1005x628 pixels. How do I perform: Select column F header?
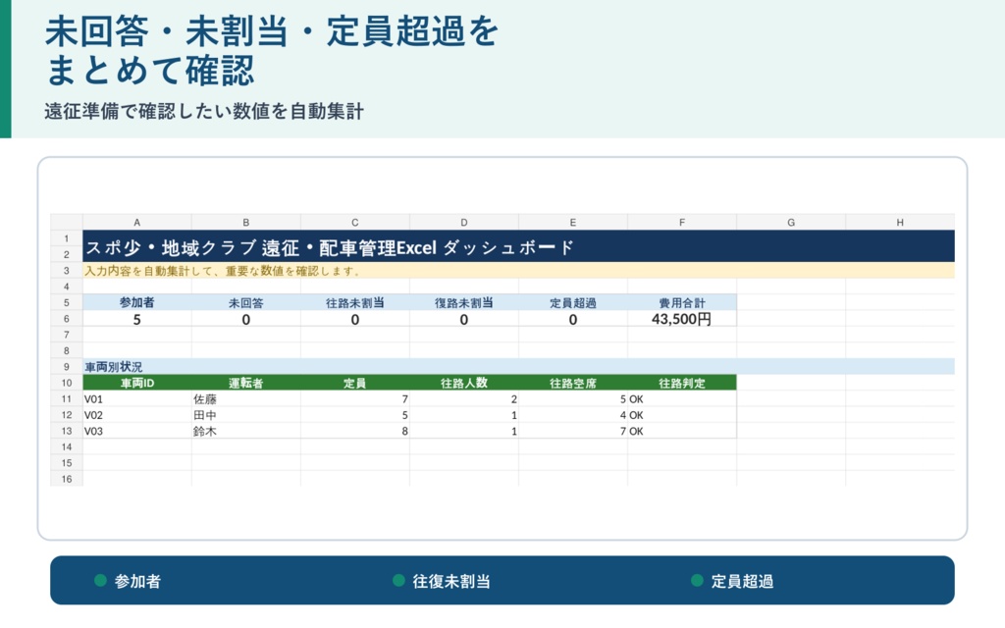click(682, 223)
